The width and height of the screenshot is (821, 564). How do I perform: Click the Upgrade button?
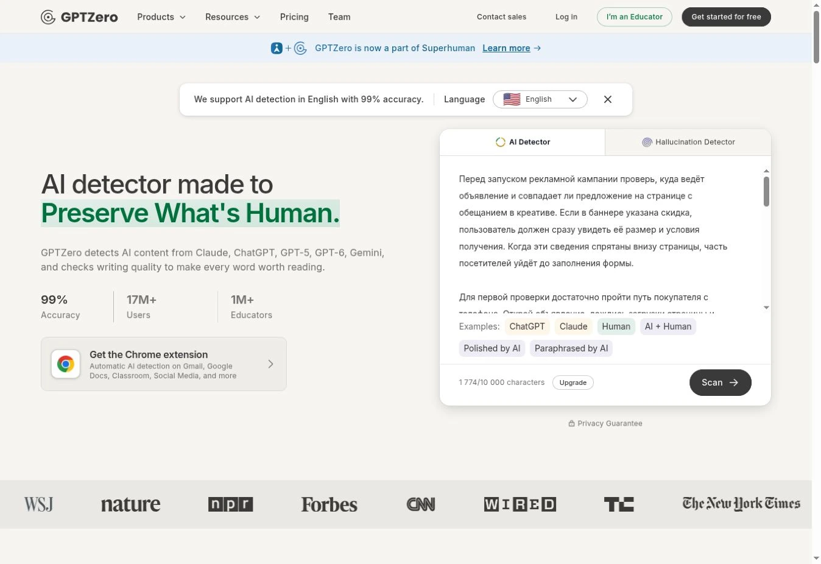click(x=573, y=382)
